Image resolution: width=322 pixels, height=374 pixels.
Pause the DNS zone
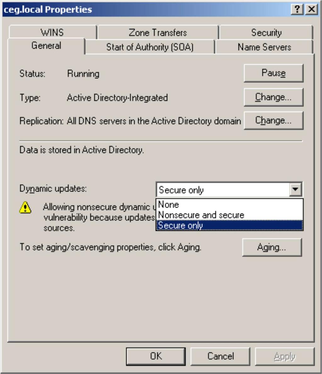[x=274, y=73]
